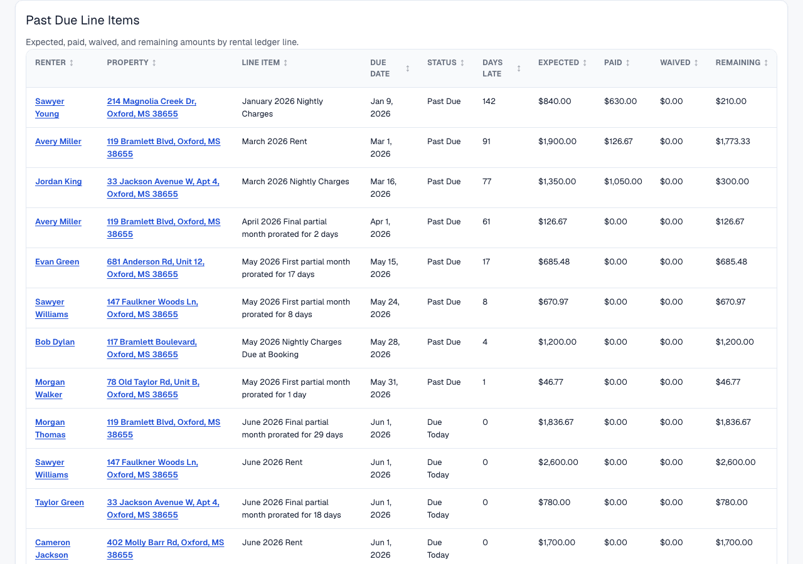
Task: Open renter Morgan Walker link
Action: tap(50, 388)
